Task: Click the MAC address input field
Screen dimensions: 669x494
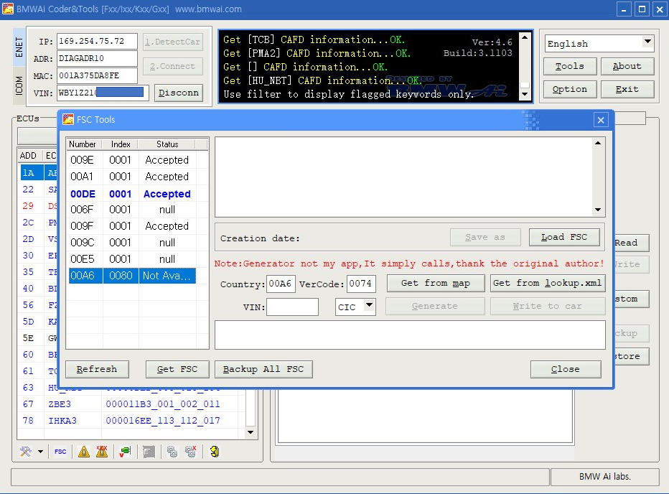Action: coord(97,75)
